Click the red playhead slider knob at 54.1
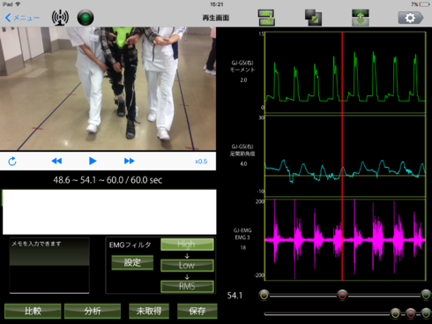432x324 pixels. coord(342,295)
